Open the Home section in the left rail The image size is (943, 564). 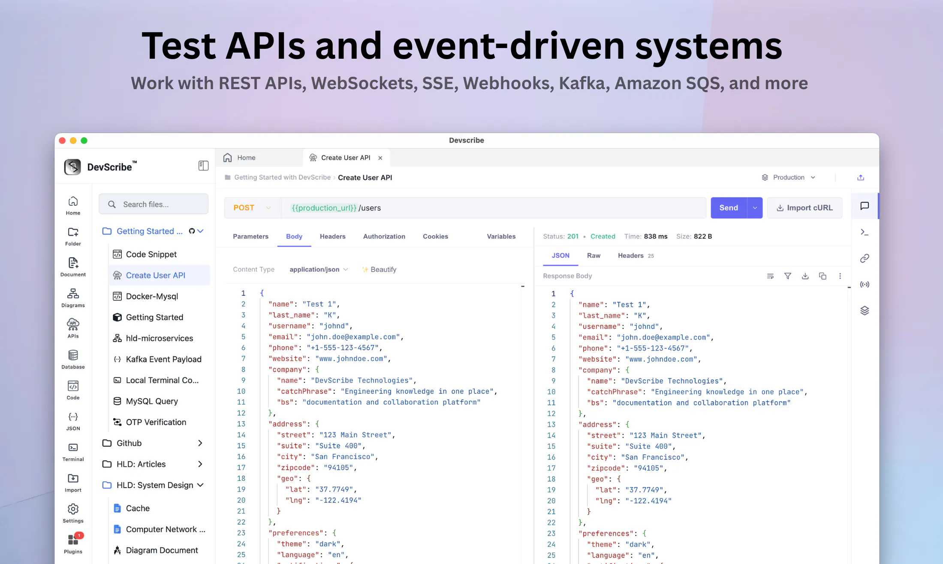point(73,206)
